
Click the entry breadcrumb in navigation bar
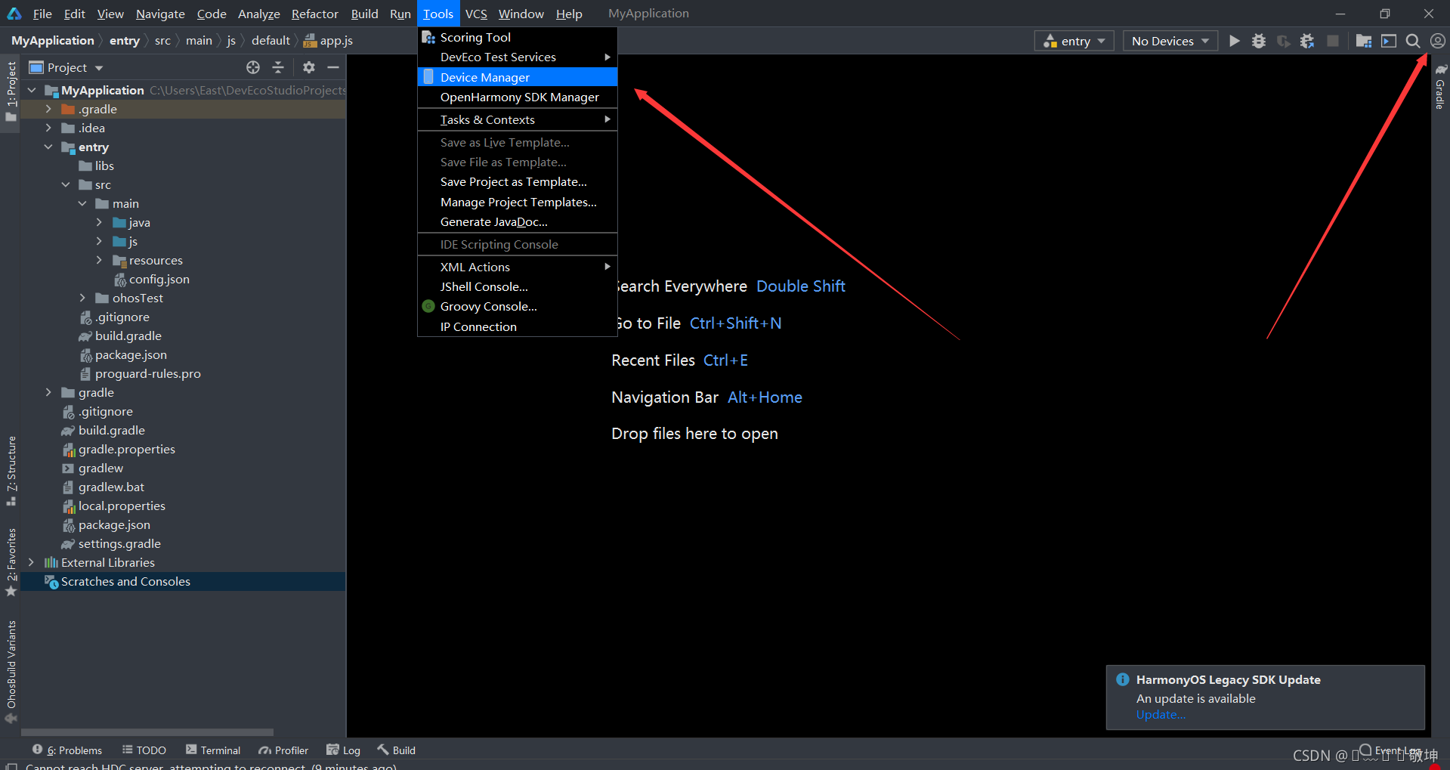[x=124, y=41]
